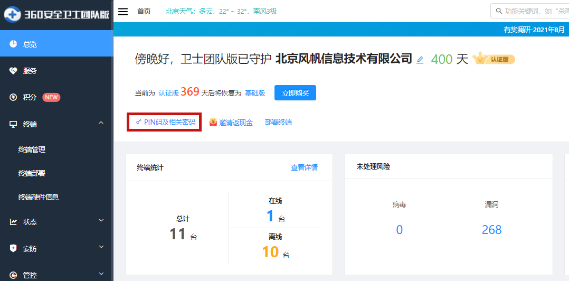
Task: Click the total count 11 台
Action: coord(183,234)
